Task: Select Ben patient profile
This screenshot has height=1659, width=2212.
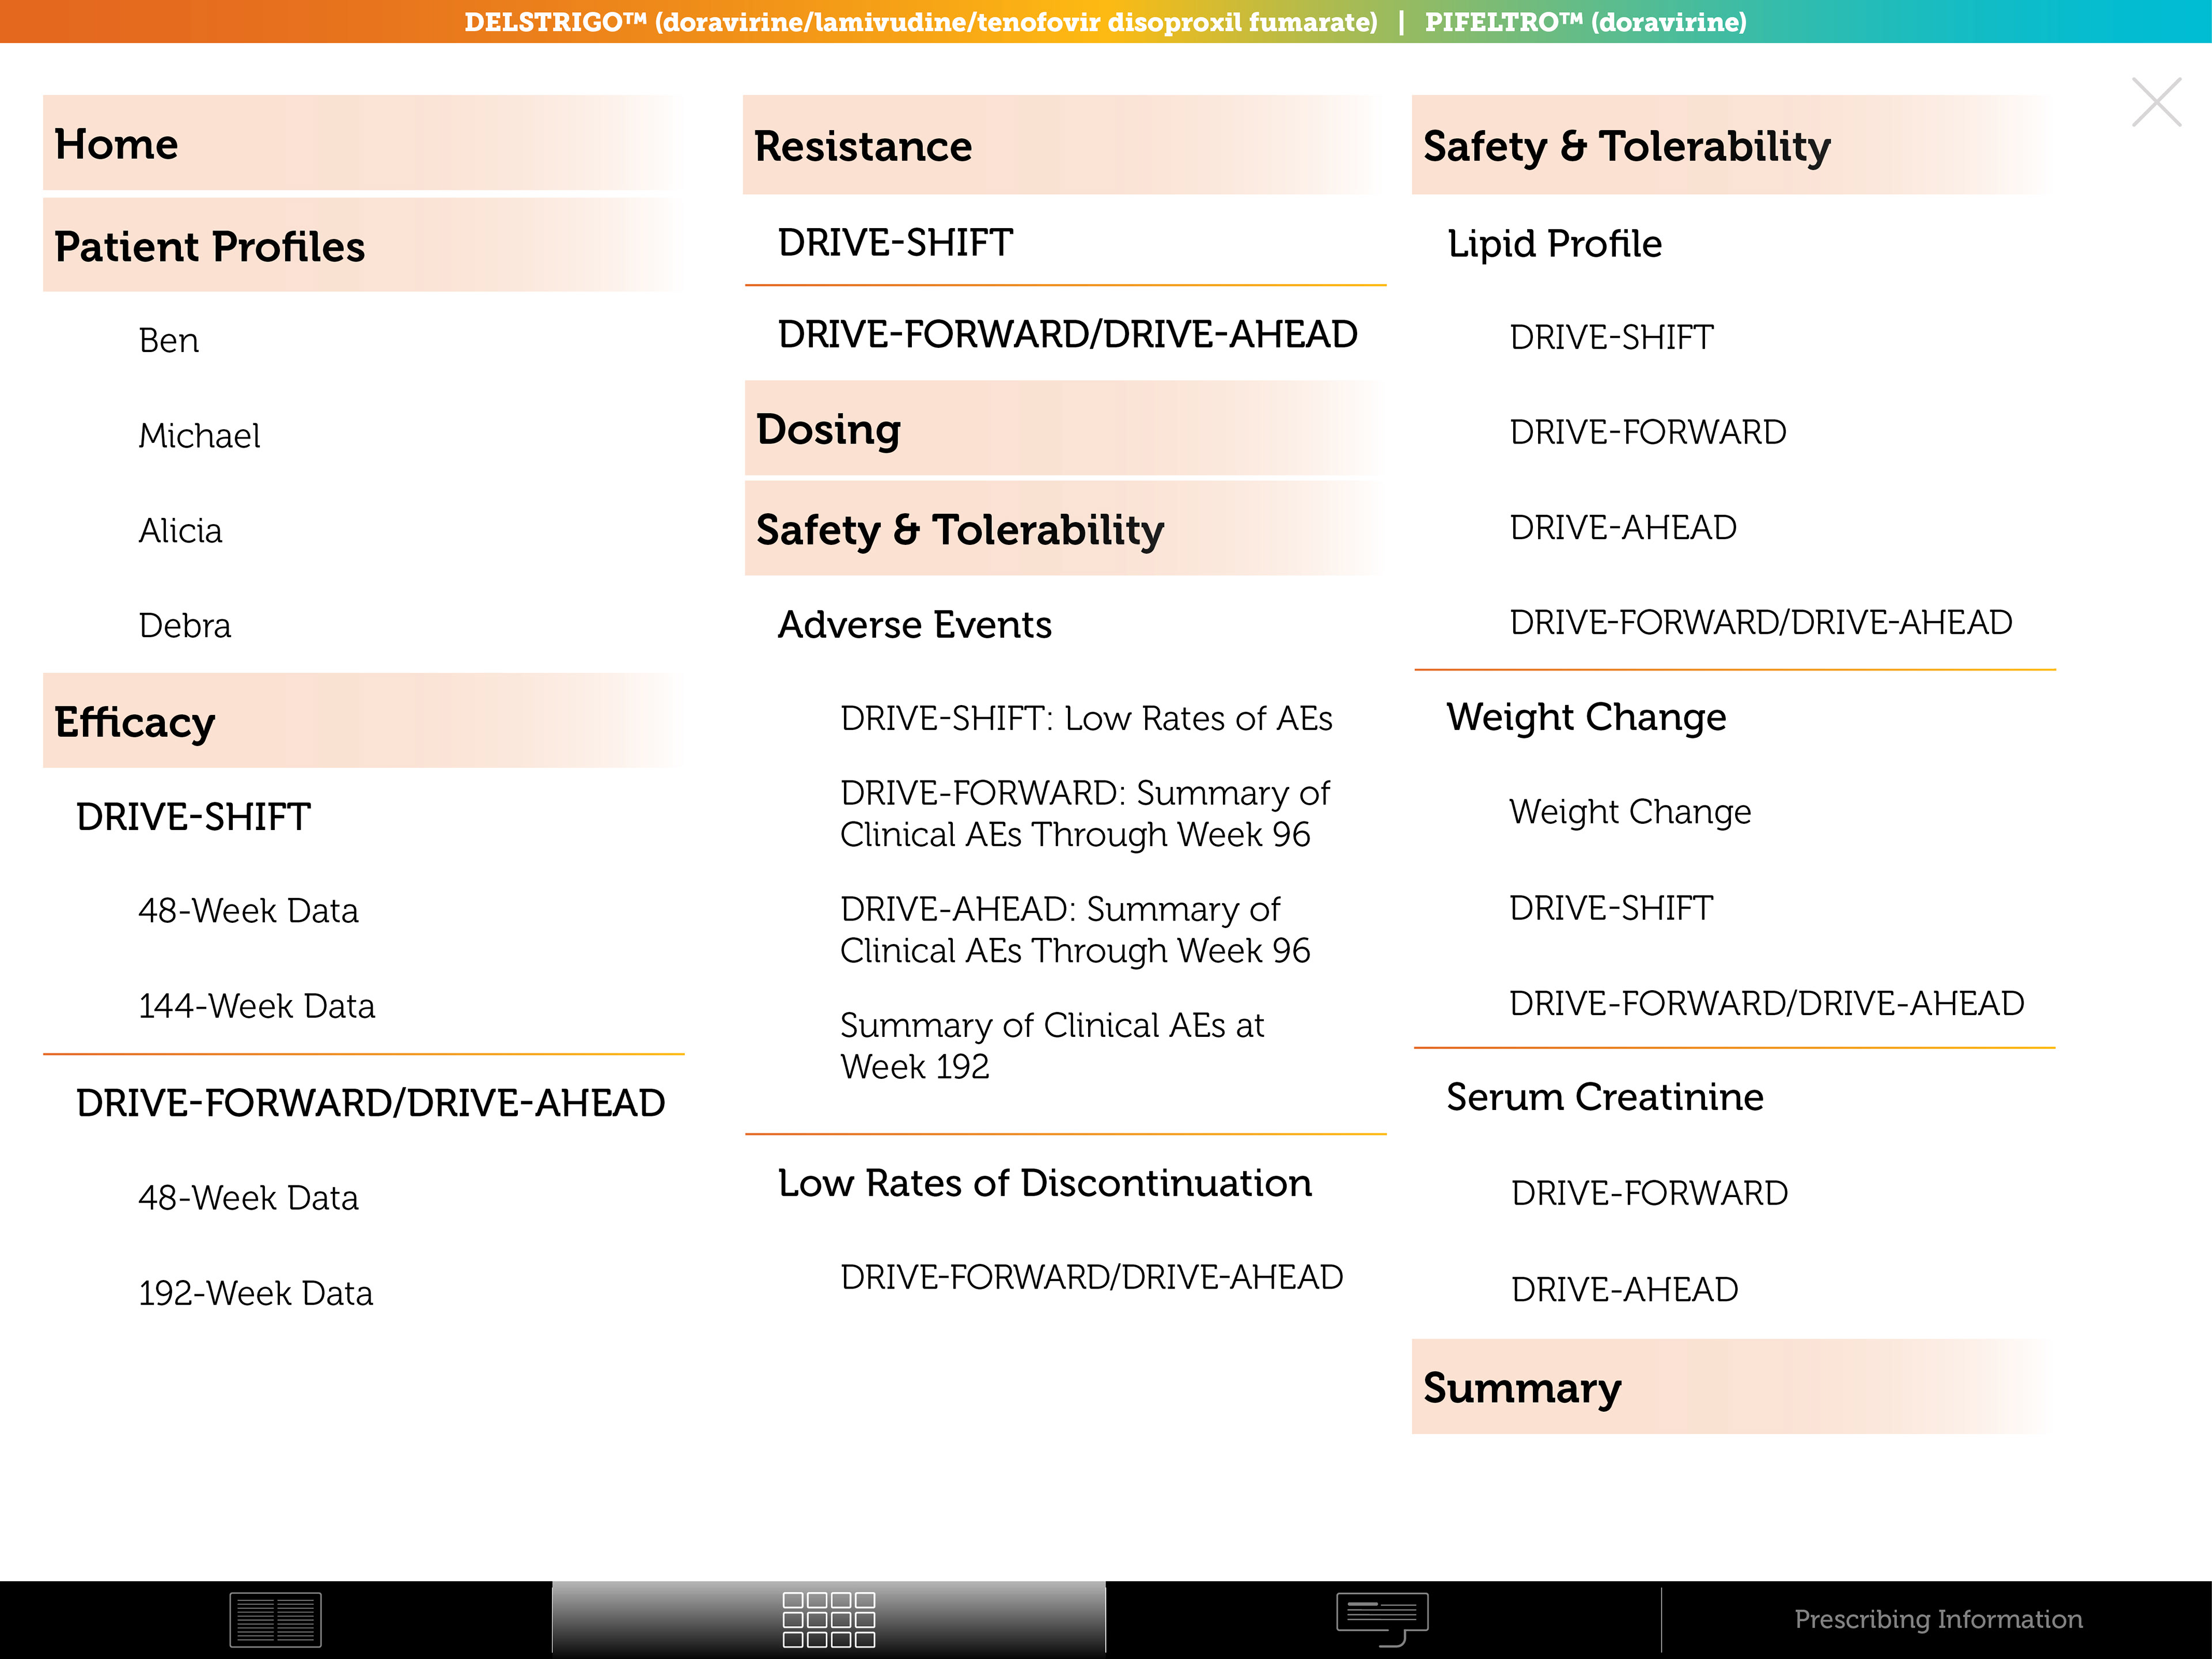Action: pyautogui.click(x=169, y=341)
